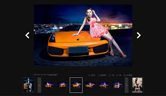Click the paused slideshow play icon

[x=89, y=75]
